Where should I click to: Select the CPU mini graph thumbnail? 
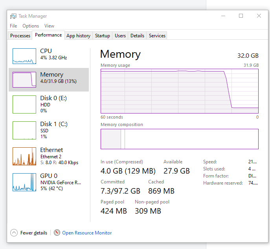point(24,56)
